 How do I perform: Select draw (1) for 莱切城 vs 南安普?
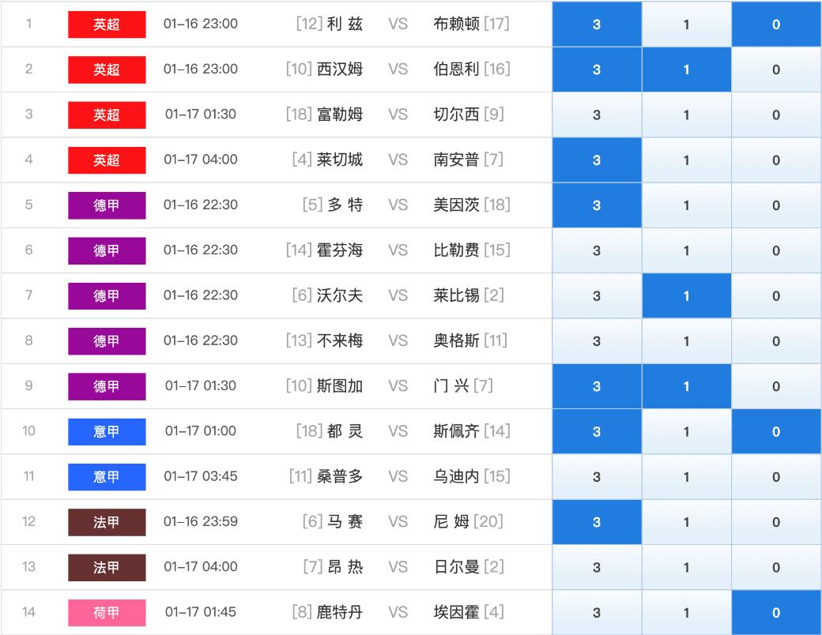pyautogui.click(x=686, y=160)
